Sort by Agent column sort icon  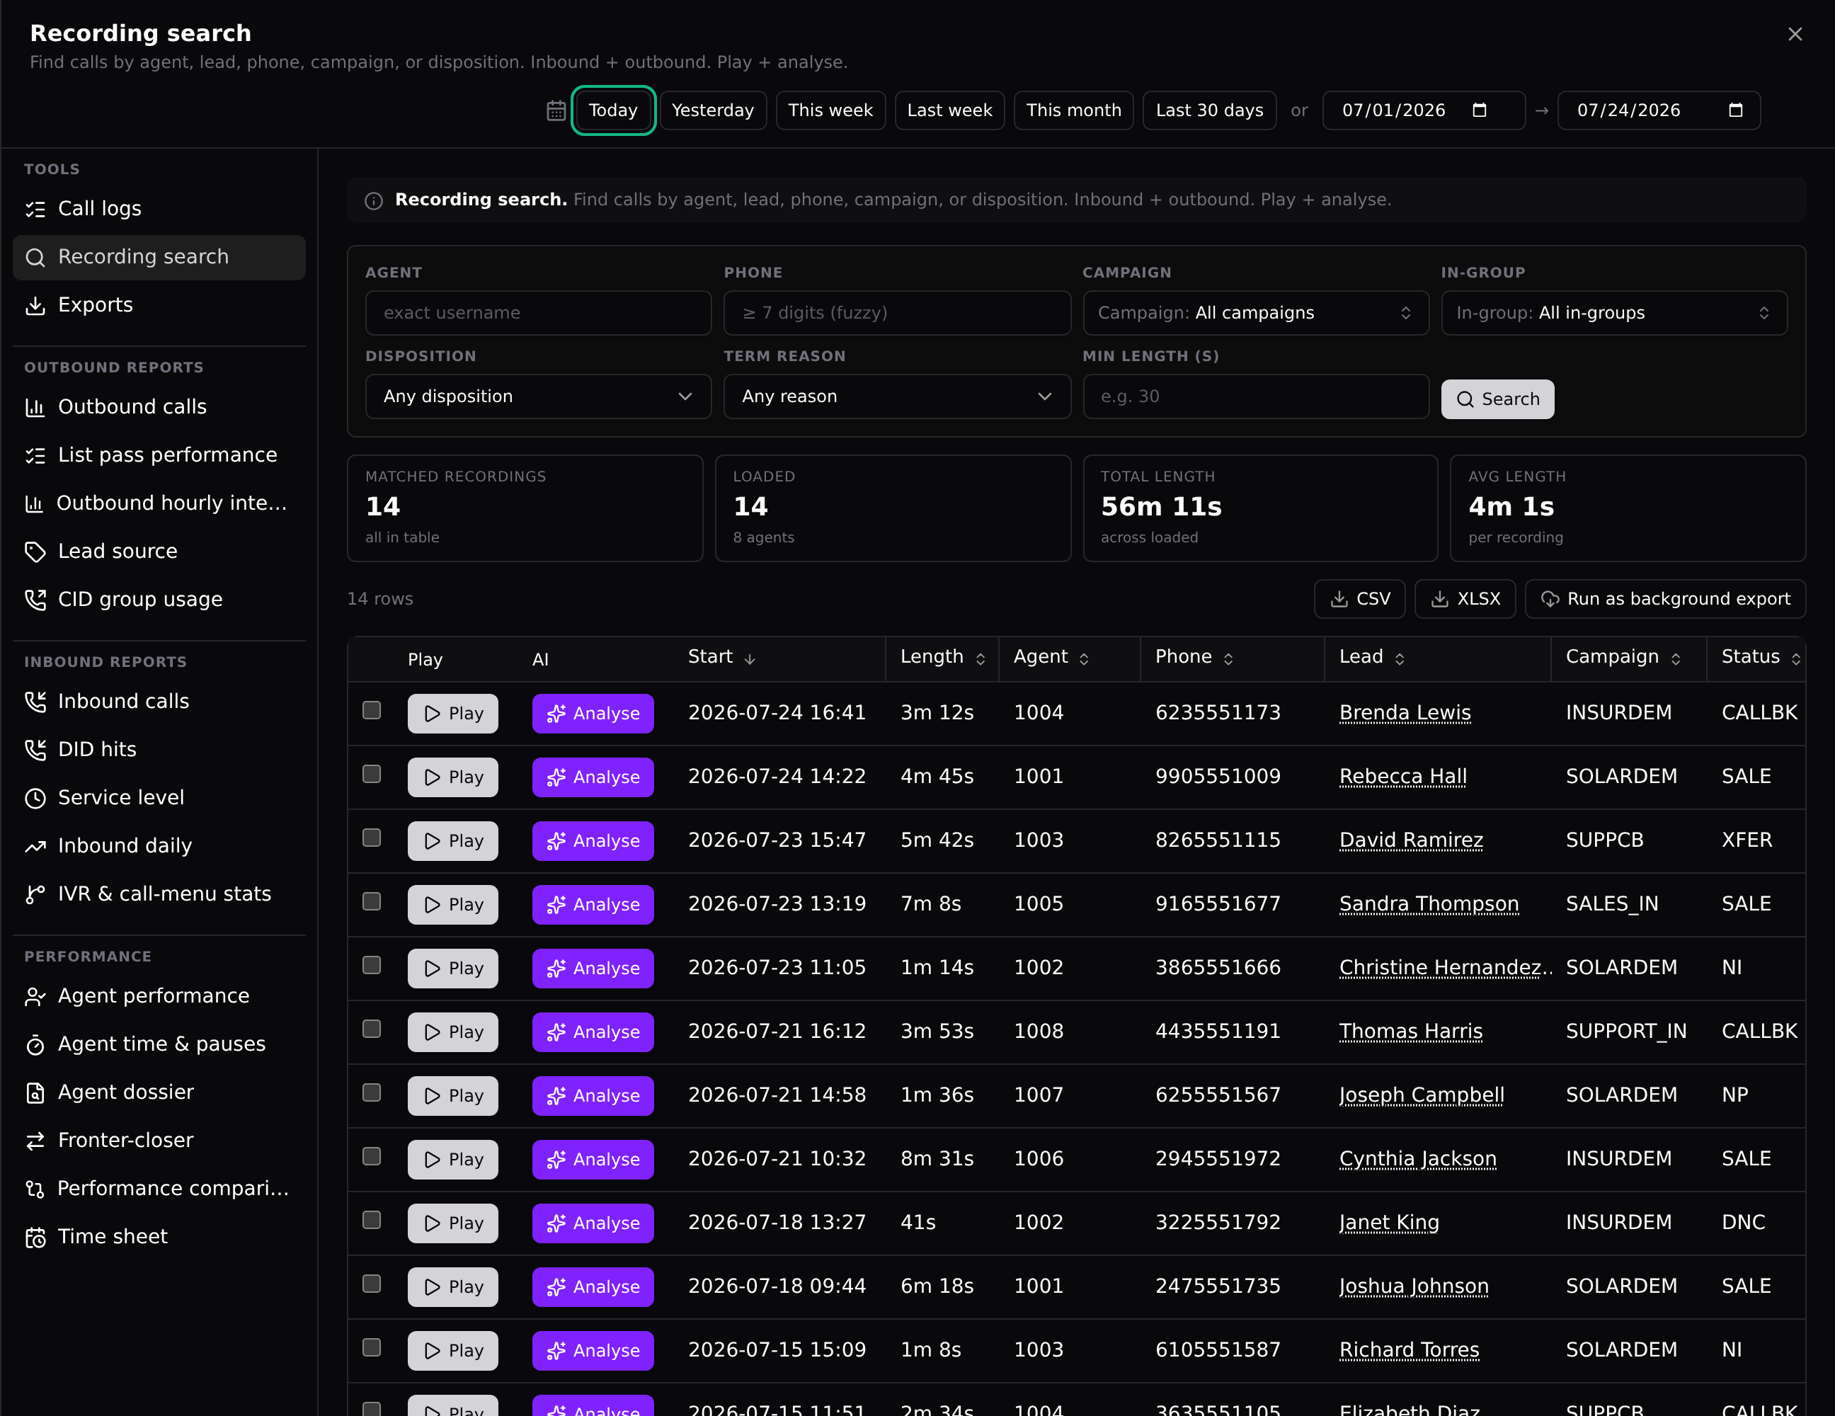point(1084,659)
